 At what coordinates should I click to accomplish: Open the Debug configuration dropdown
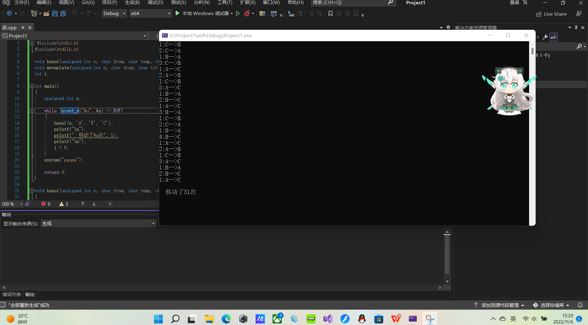(114, 14)
